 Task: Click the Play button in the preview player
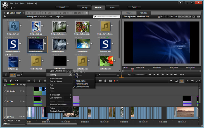(x=163, y=75)
